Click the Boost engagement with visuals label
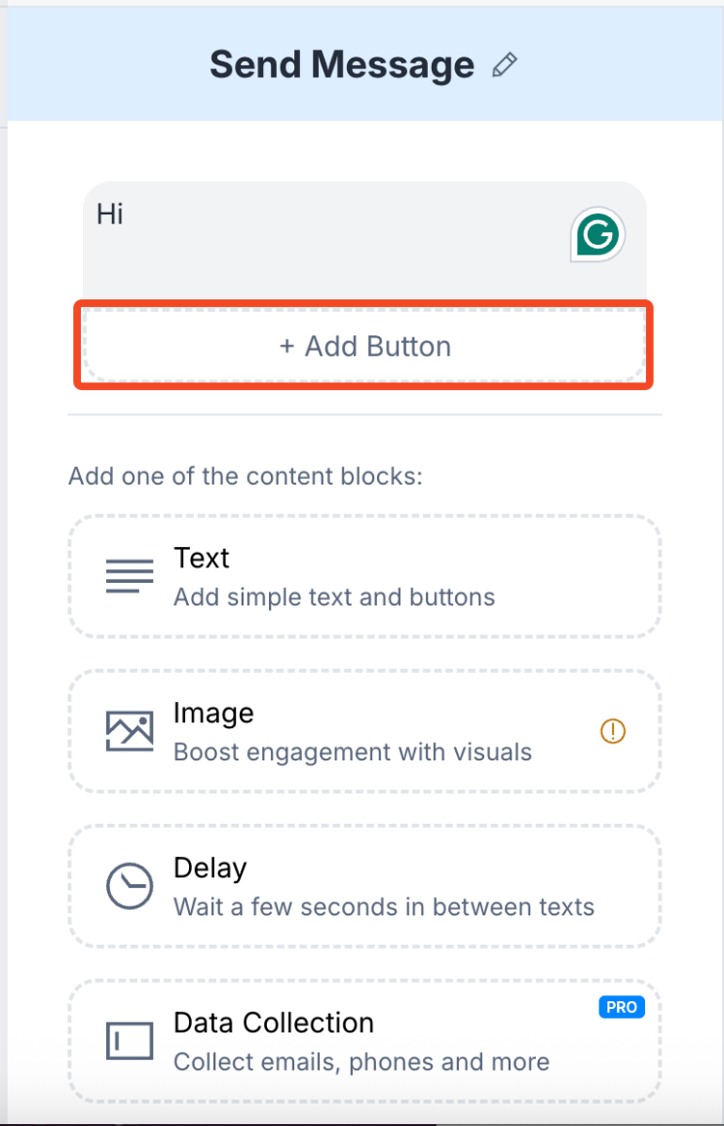The width and height of the screenshot is (724, 1126). pos(351,752)
